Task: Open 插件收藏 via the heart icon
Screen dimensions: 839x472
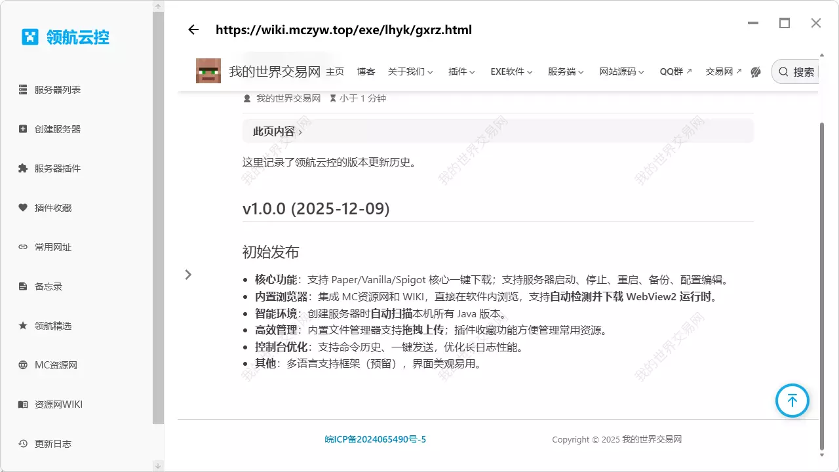Action: click(22, 208)
